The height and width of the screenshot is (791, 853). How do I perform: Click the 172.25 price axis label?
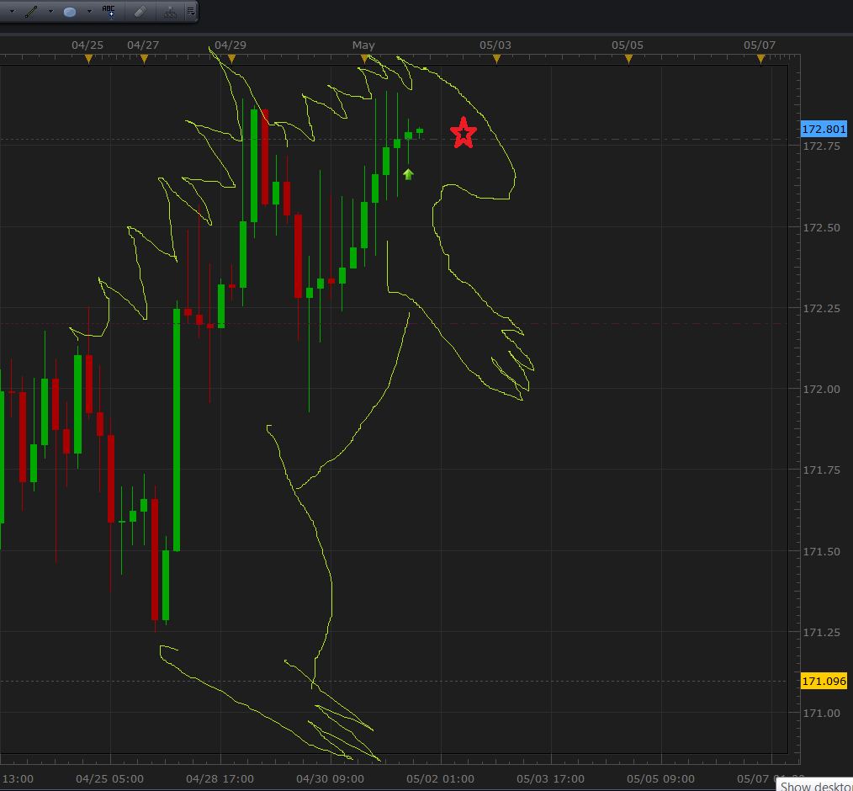tap(821, 309)
